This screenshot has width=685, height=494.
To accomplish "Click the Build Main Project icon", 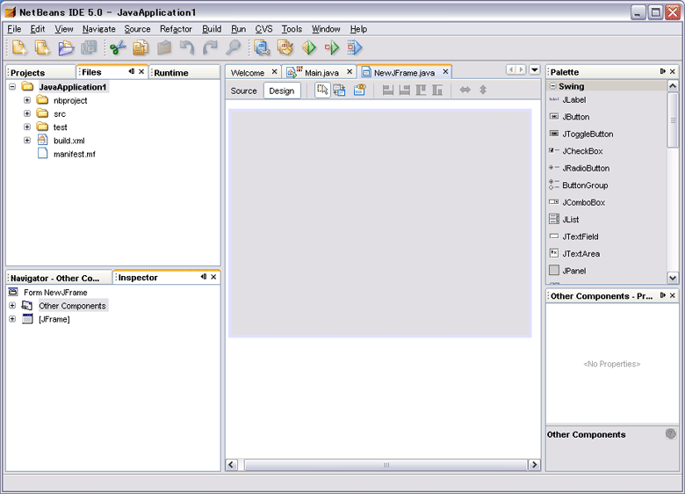I will pos(262,47).
